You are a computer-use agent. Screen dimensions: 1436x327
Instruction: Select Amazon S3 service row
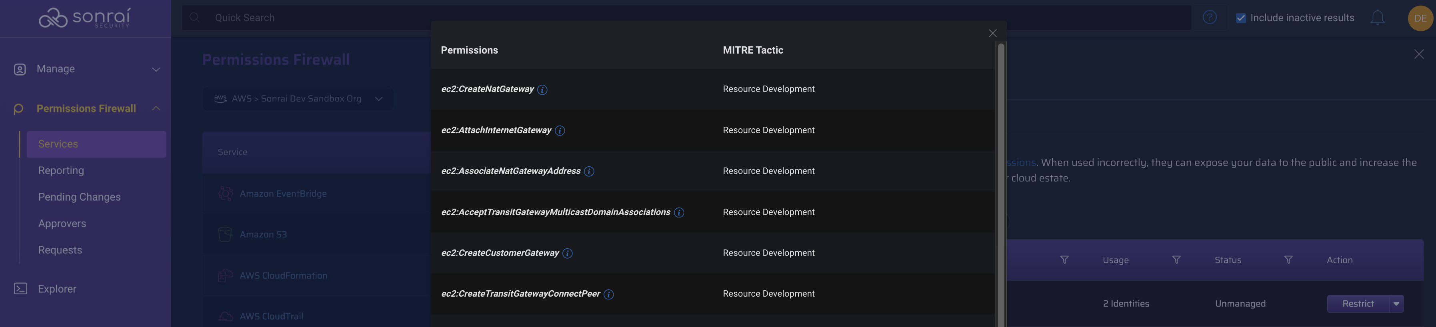click(x=317, y=235)
